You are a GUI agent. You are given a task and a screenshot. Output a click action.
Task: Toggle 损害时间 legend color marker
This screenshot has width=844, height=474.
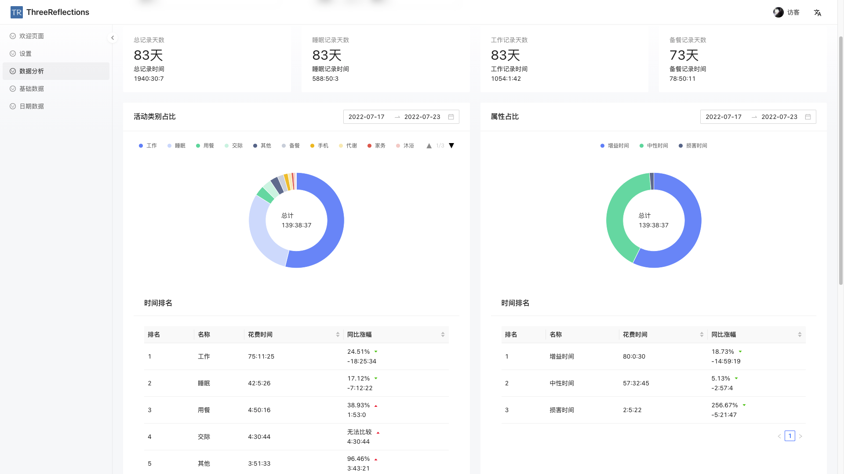coord(681,146)
